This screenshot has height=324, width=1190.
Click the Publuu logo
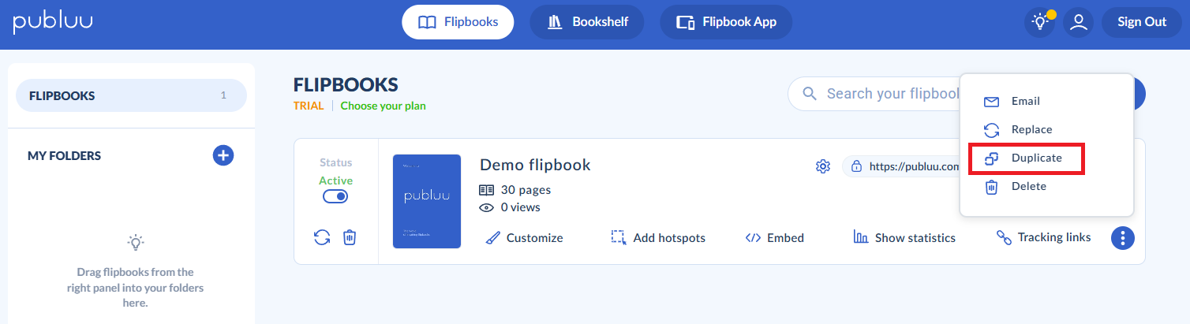point(53,22)
